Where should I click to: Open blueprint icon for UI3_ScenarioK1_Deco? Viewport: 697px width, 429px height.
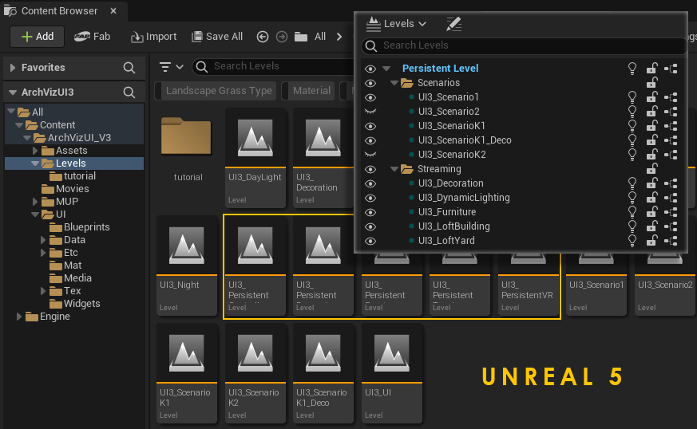pyautogui.click(x=671, y=140)
